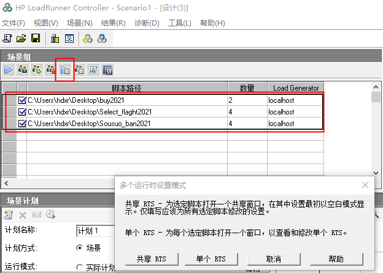The image size is (383, 273).
Task: Open the Load Generators icon in main toolbar
Action: pyautogui.click(x=55, y=39)
